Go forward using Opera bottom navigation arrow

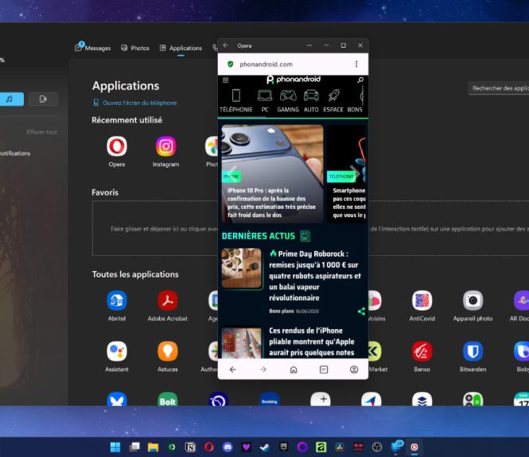pyautogui.click(x=263, y=370)
